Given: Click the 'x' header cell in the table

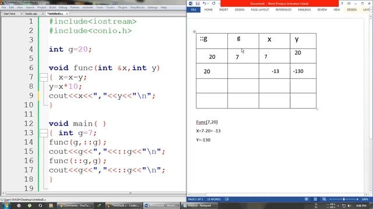Looking at the screenshot, I should tap(275, 41).
